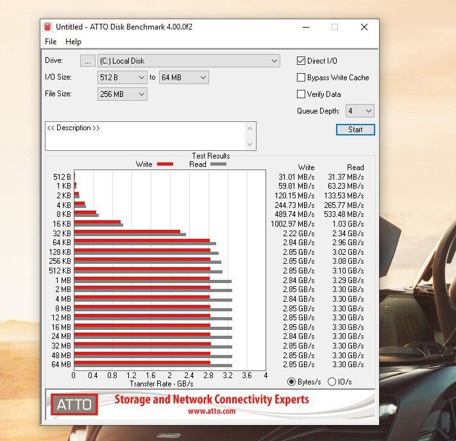Click the 512 KB row label in chart
Image resolution: width=456 pixels, height=441 pixels.
coord(60,271)
